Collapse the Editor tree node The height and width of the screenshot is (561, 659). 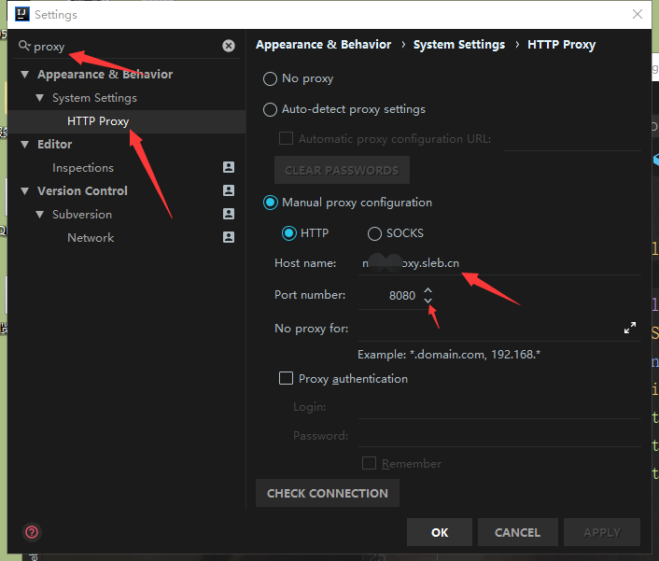point(25,145)
